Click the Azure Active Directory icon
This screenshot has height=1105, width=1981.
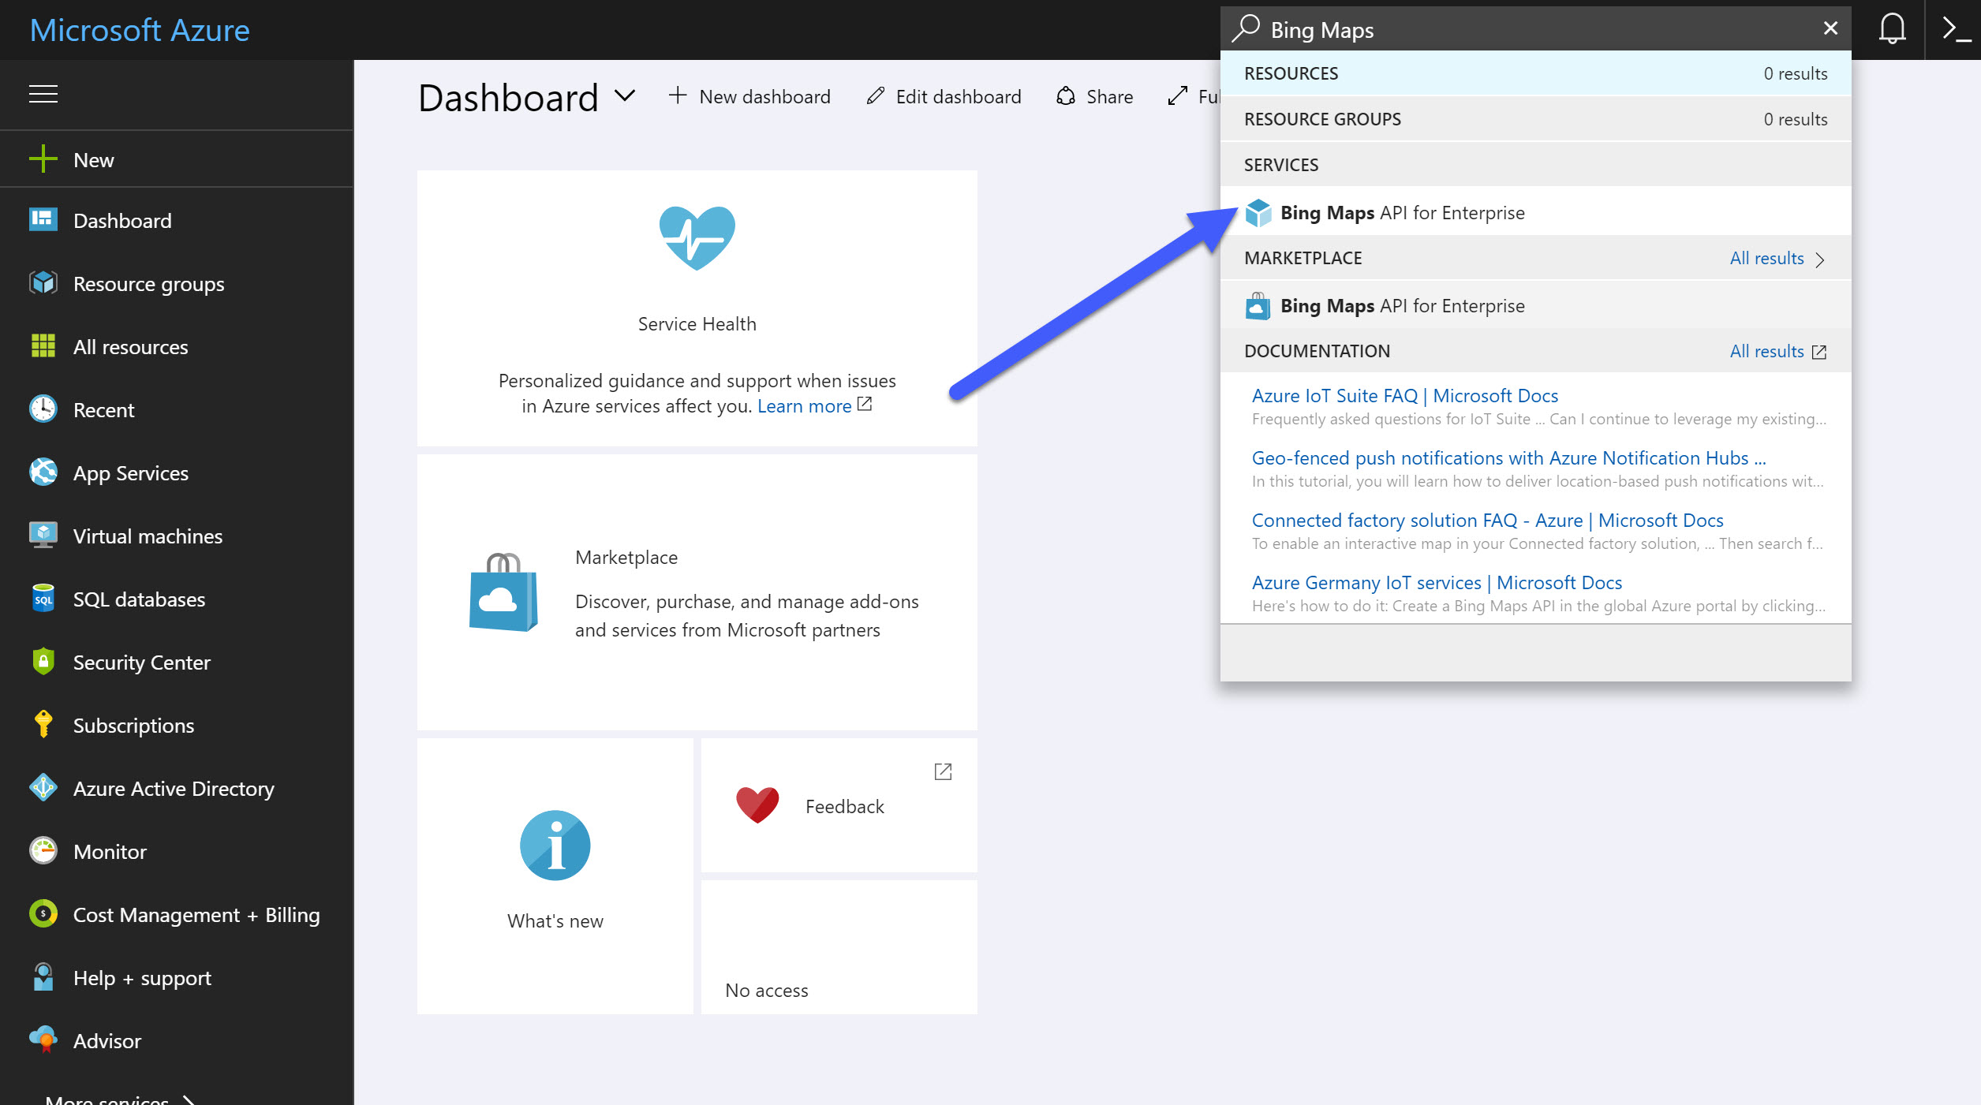41,788
